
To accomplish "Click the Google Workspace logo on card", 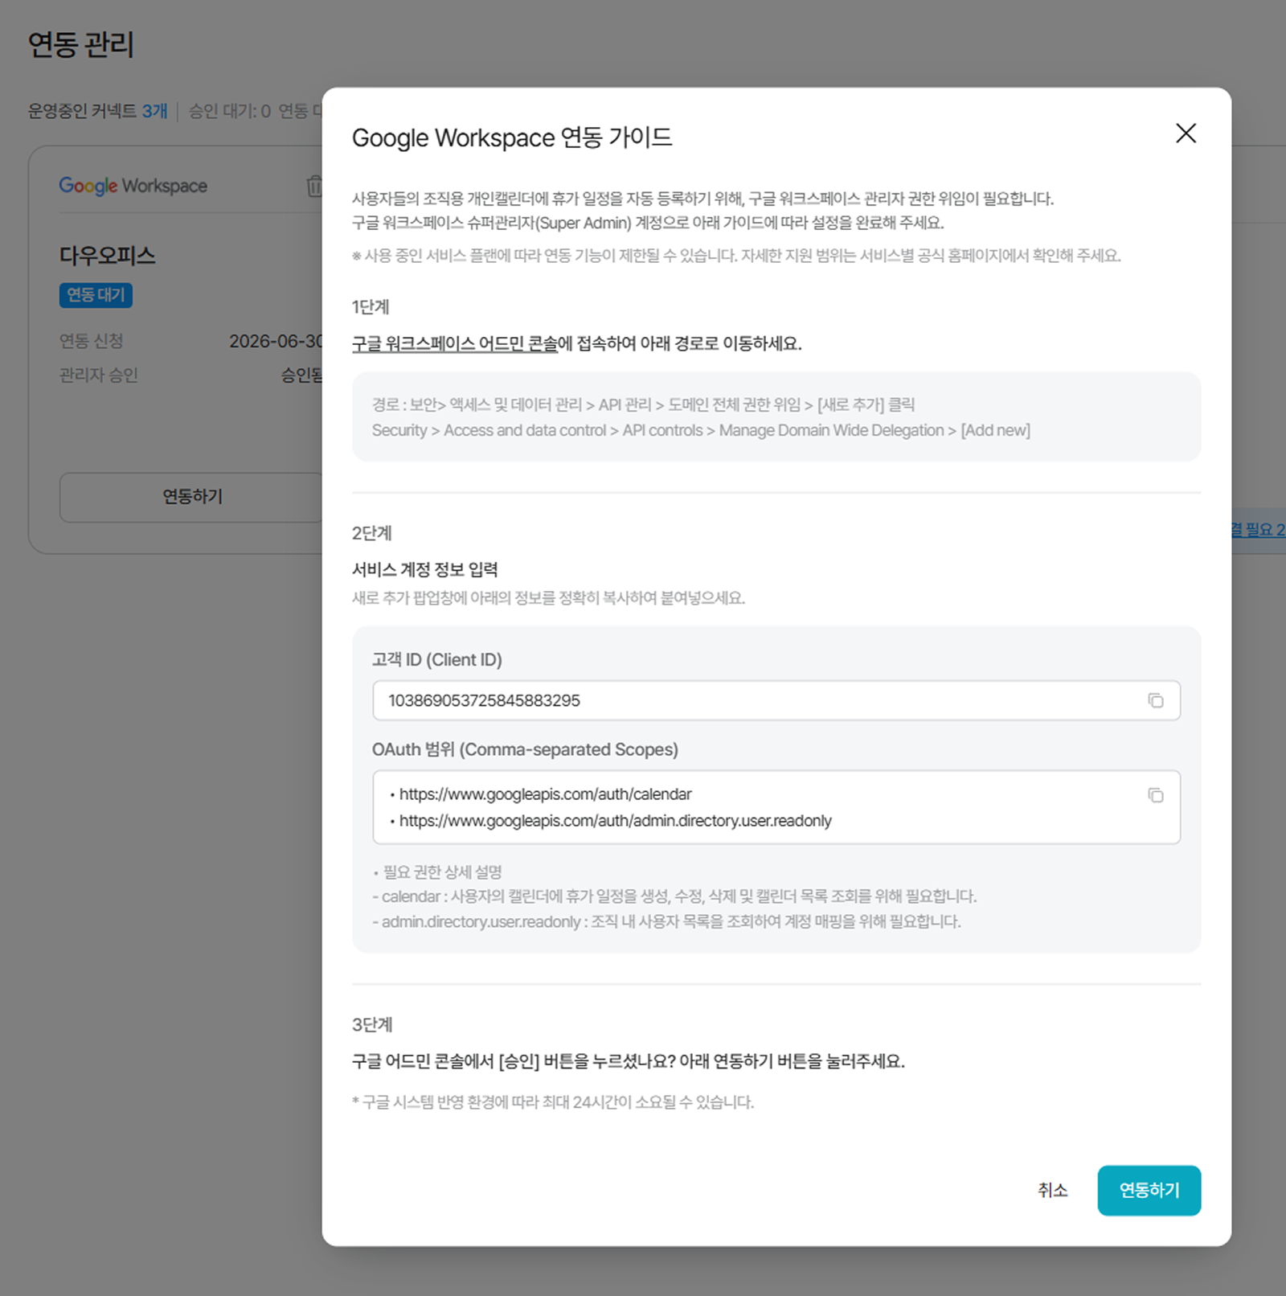I will pyautogui.click(x=133, y=186).
